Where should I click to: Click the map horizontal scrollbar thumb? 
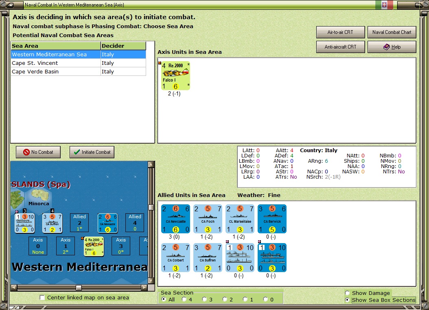pyautogui.click(x=79, y=288)
